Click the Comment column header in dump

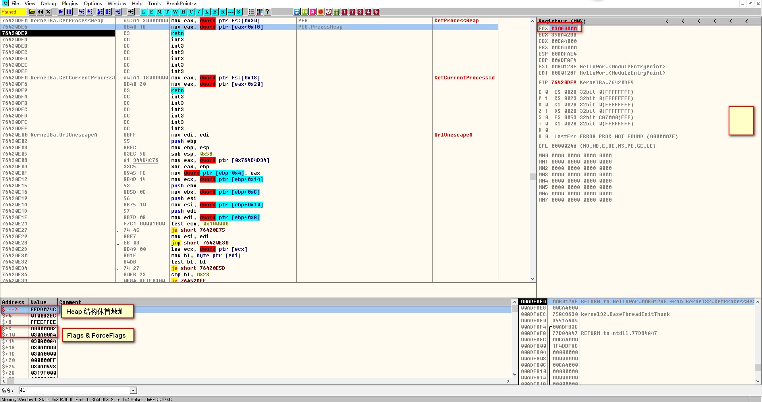[x=285, y=302]
